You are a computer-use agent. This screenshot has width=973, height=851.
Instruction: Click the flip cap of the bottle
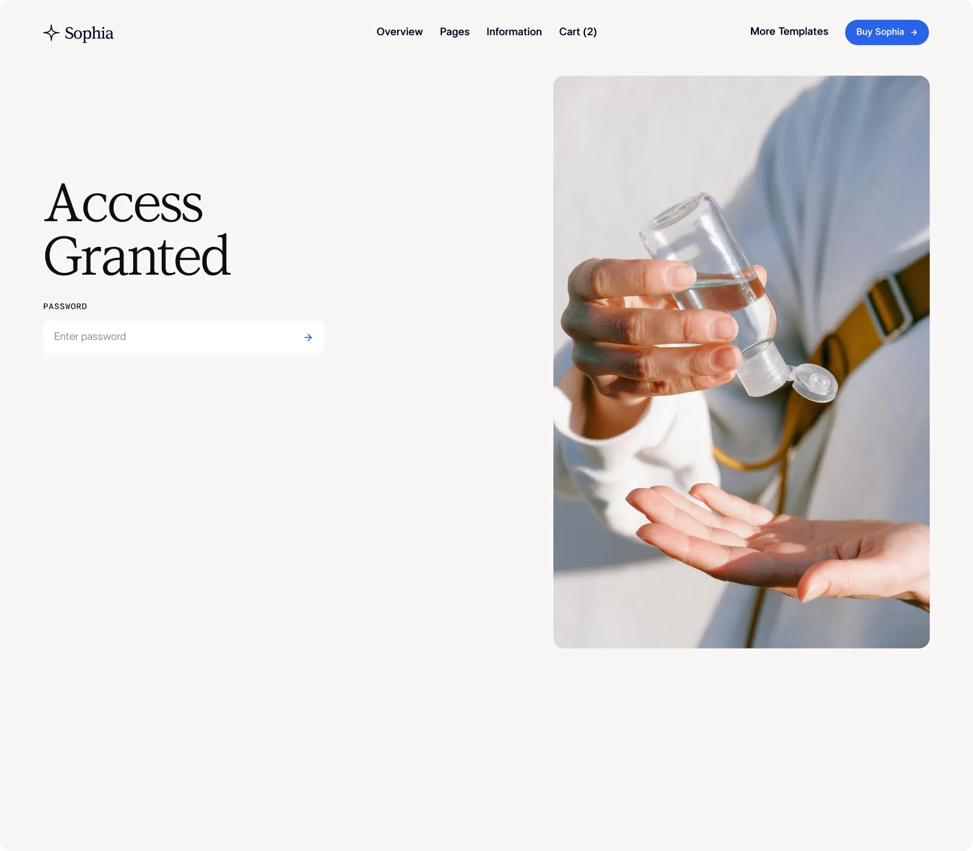[x=814, y=383]
